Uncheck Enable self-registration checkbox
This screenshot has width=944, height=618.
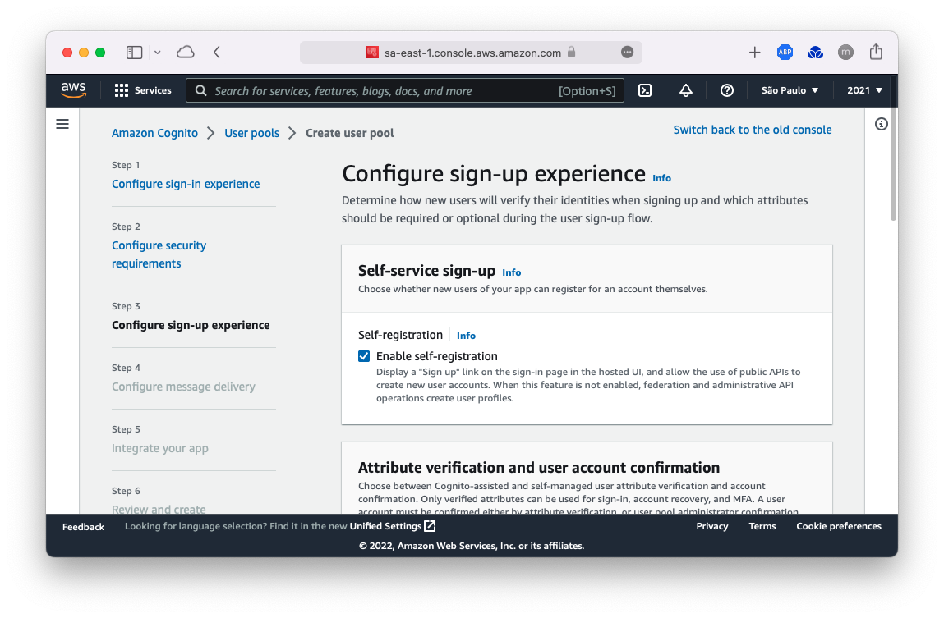click(x=364, y=356)
